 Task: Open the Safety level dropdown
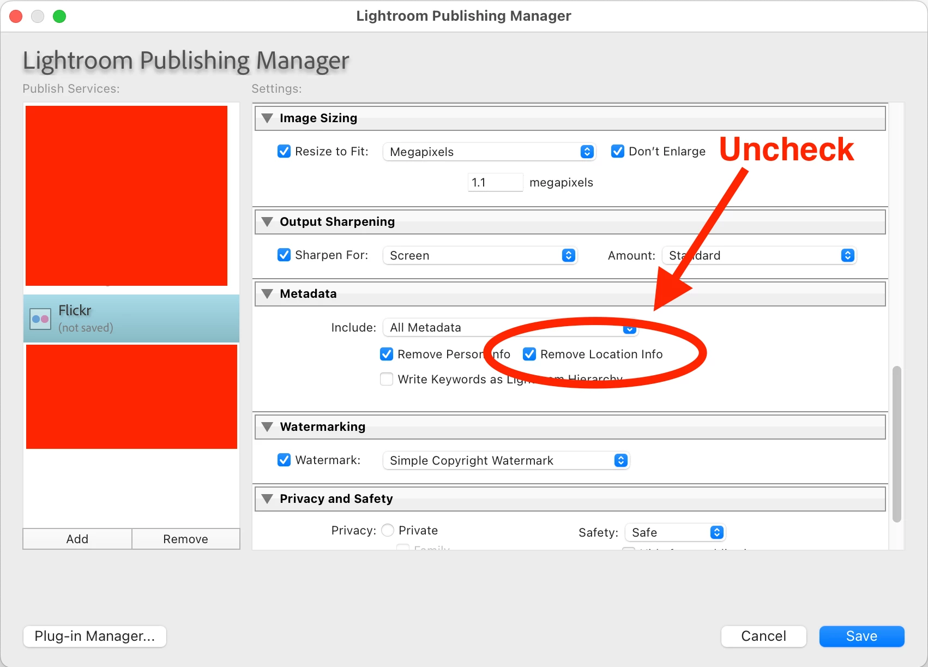tap(676, 532)
